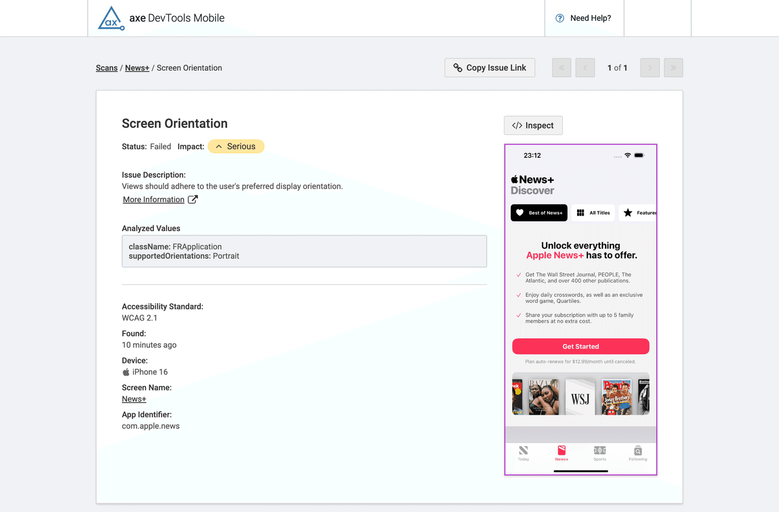Open the More Information link
779x512 pixels.
[x=154, y=199]
